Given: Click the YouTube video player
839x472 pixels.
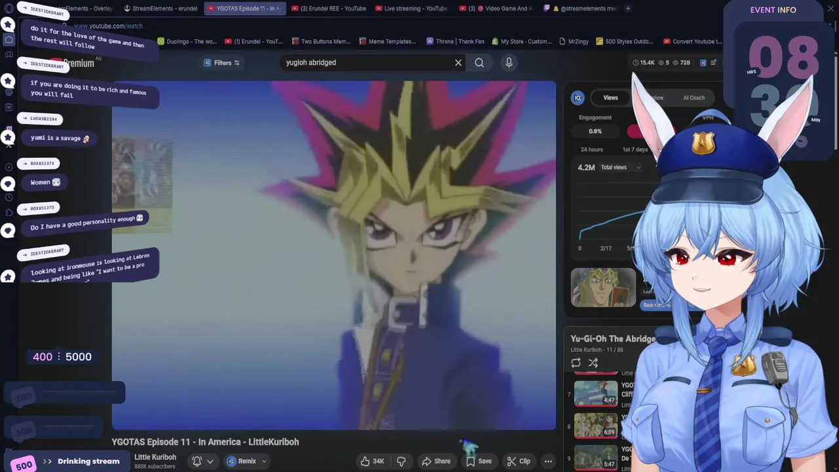Looking at the screenshot, I should point(334,255).
